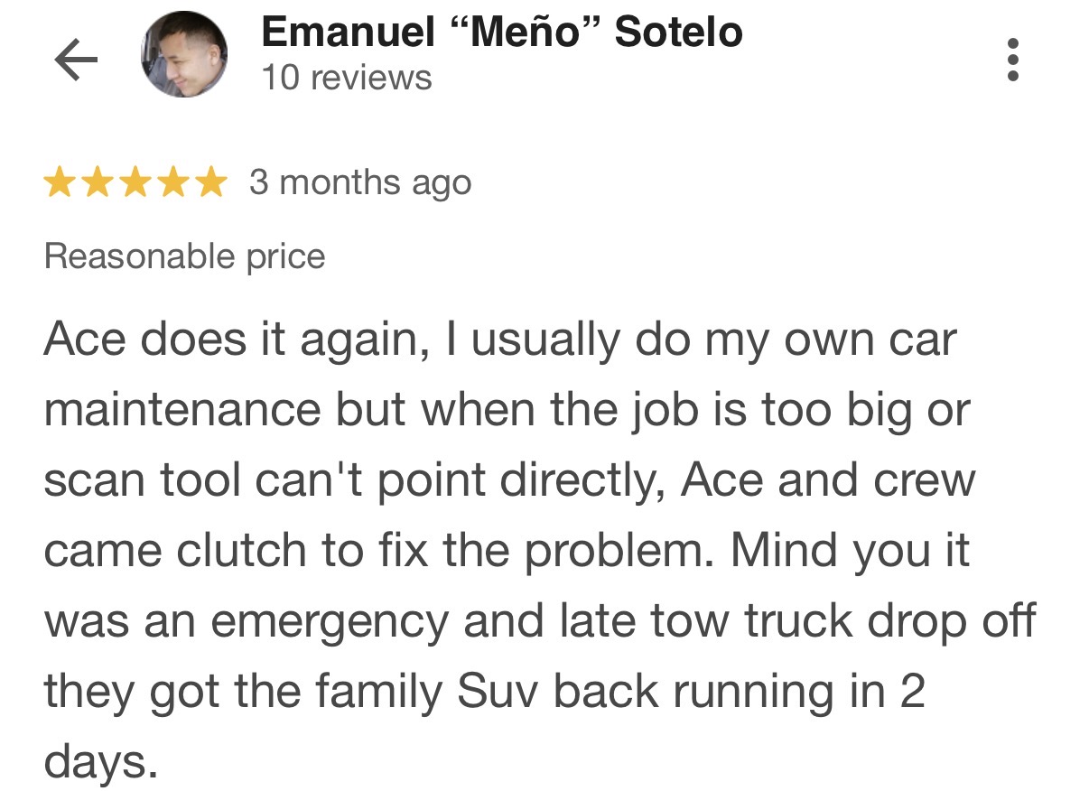Click the first yellow rating star

point(60,183)
